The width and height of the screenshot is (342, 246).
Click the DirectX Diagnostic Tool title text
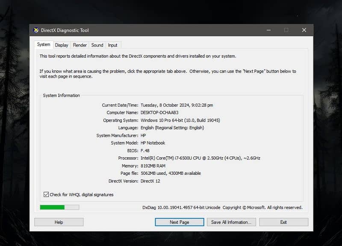(x=65, y=30)
